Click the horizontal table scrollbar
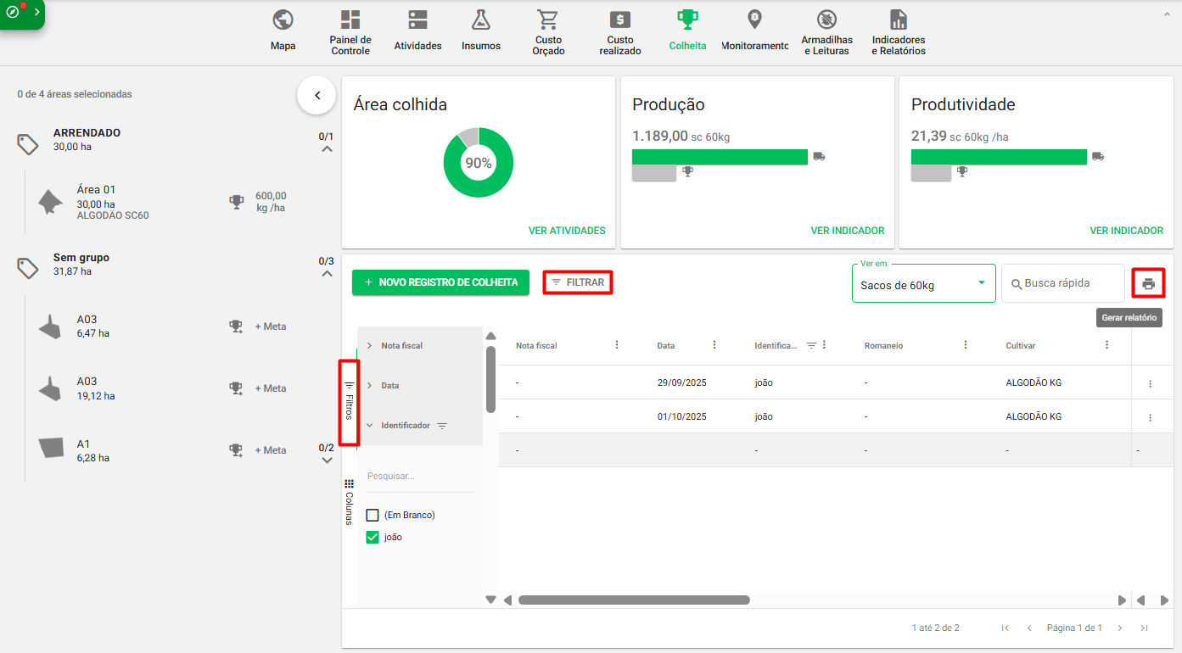The height and width of the screenshot is (653, 1182). point(634,600)
